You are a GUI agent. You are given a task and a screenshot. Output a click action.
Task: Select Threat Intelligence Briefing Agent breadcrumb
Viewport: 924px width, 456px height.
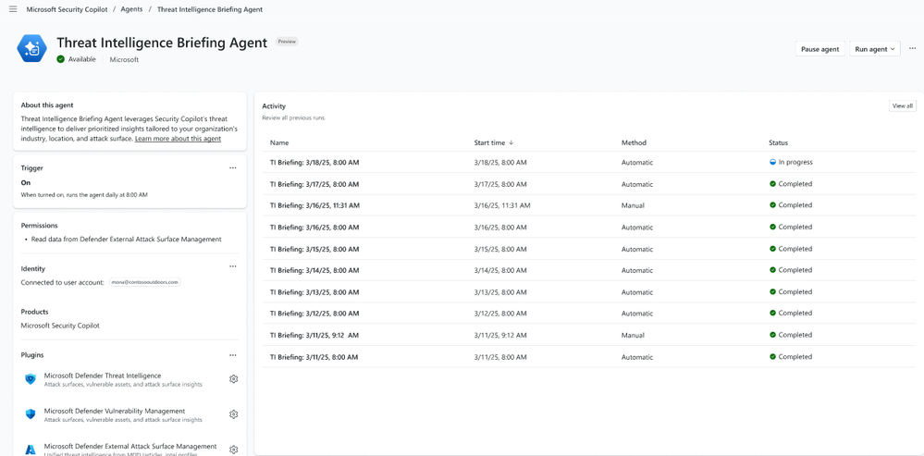pos(210,9)
